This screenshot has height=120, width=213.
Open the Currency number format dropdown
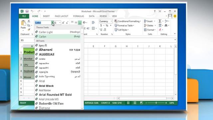tap(111, 21)
